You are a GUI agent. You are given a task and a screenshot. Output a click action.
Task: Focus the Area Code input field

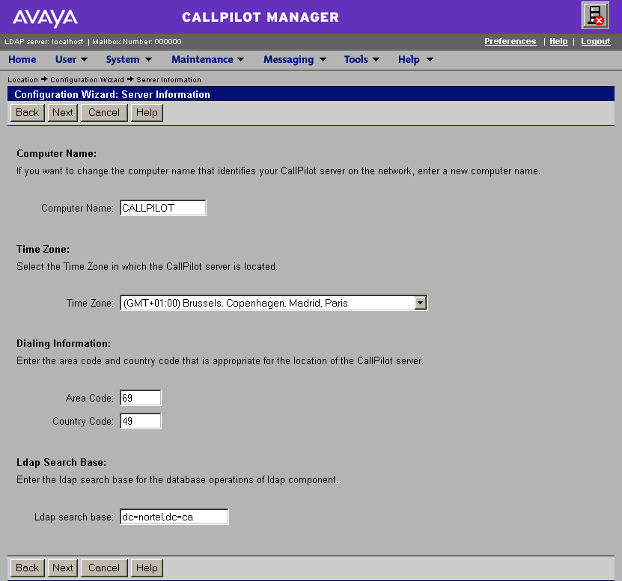pos(141,398)
